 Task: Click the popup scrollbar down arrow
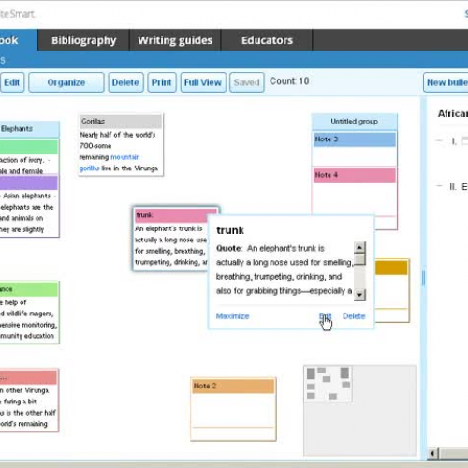[x=359, y=295]
